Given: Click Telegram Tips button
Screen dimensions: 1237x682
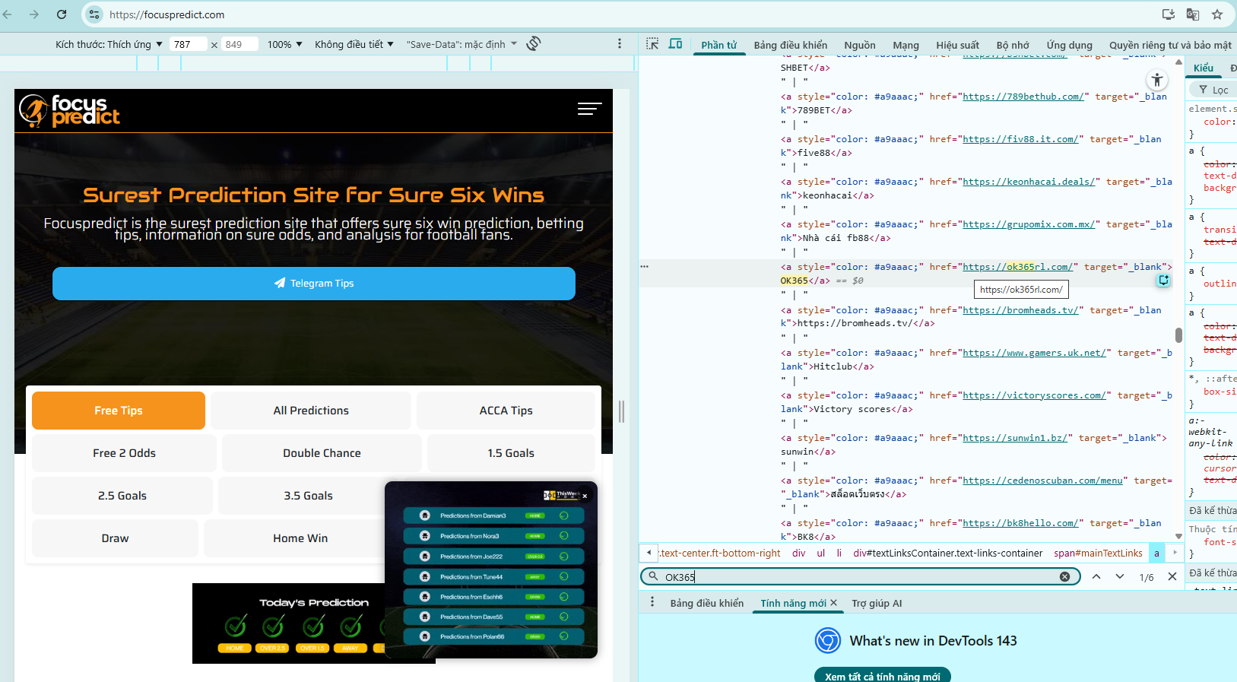Looking at the screenshot, I should pos(314,283).
